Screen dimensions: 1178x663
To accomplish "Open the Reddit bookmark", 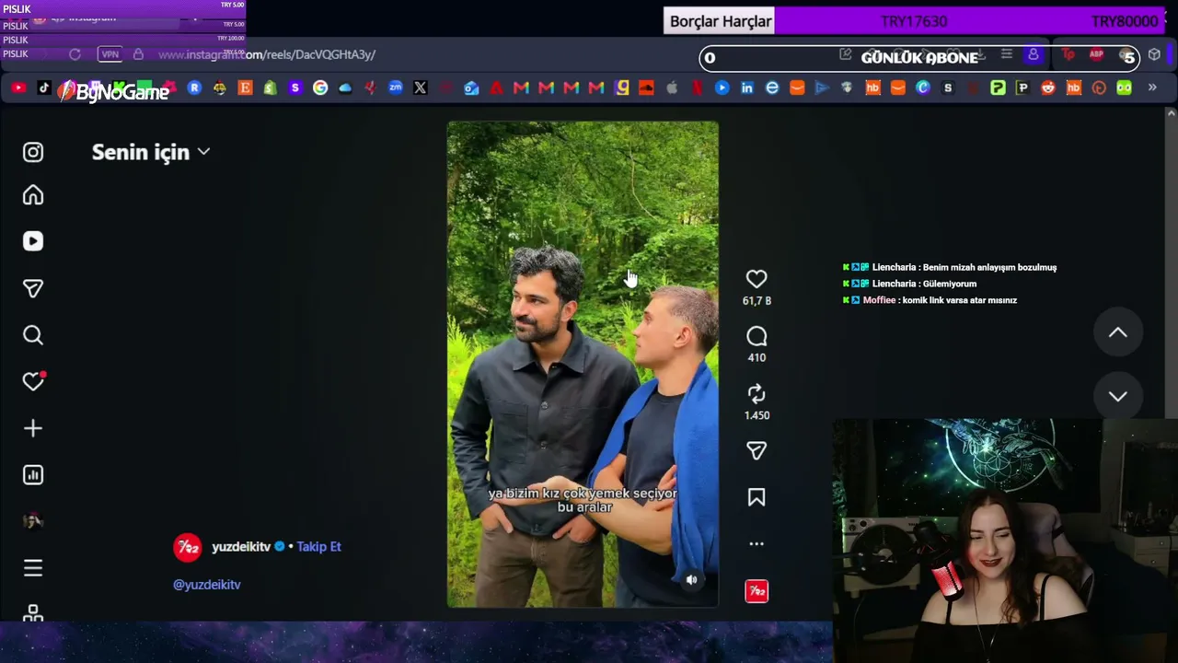I will [1048, 87].
